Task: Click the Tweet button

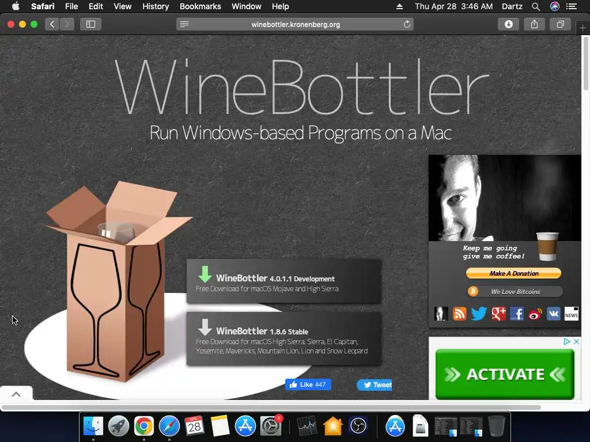Action: (375, 384)
